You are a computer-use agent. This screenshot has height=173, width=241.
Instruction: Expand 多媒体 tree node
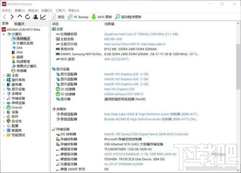4,94
